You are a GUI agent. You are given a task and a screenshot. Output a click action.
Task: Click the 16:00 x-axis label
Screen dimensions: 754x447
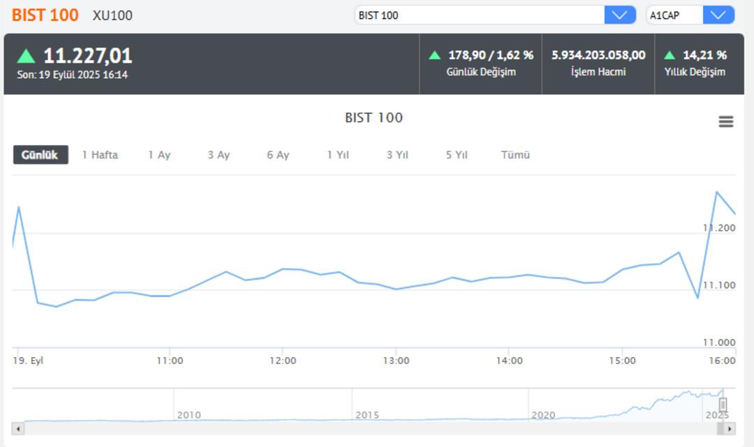click(x=723, y=361)
